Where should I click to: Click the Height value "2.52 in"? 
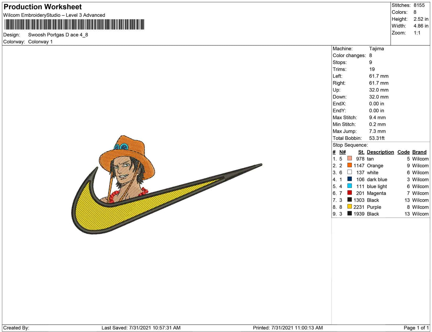[x=421, y=19]
